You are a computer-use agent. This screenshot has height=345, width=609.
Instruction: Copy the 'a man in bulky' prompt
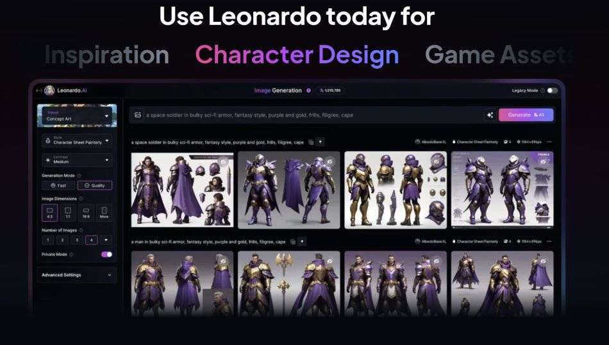tap(293, 242)
